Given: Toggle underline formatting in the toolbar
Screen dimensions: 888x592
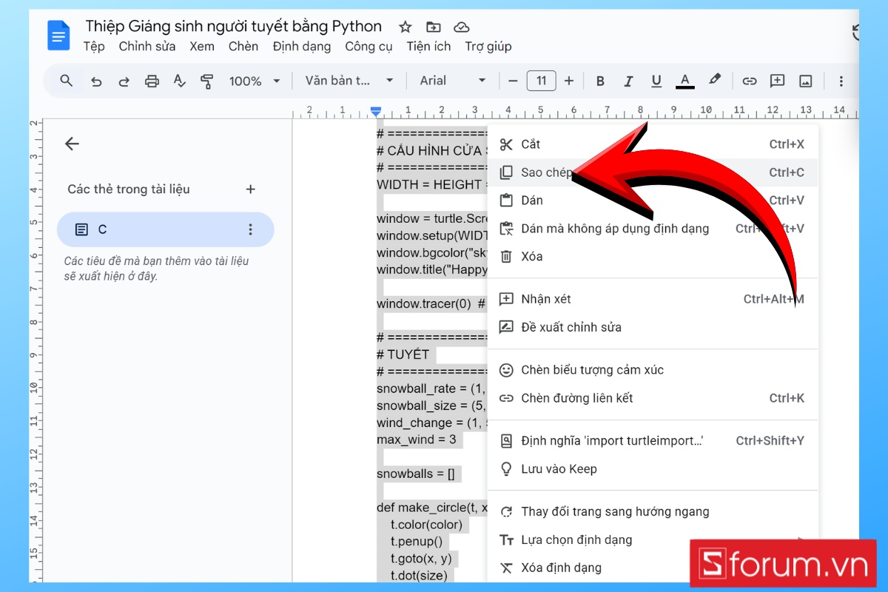Looking at the screenshot, I should 656,81.
